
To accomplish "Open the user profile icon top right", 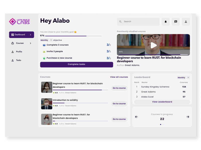I will [186, 22].
